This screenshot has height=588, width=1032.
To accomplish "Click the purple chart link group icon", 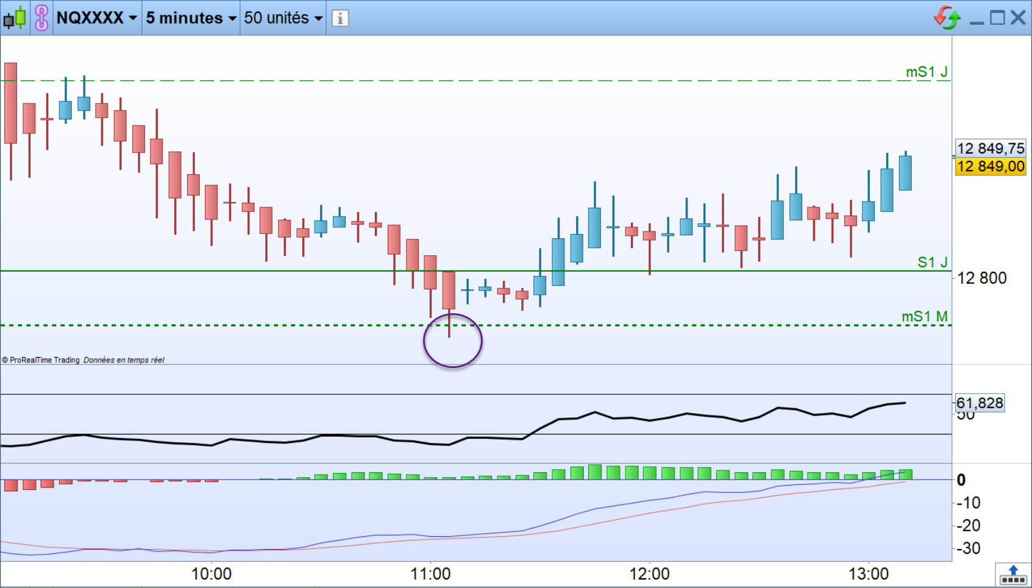I will click(41, 18).
